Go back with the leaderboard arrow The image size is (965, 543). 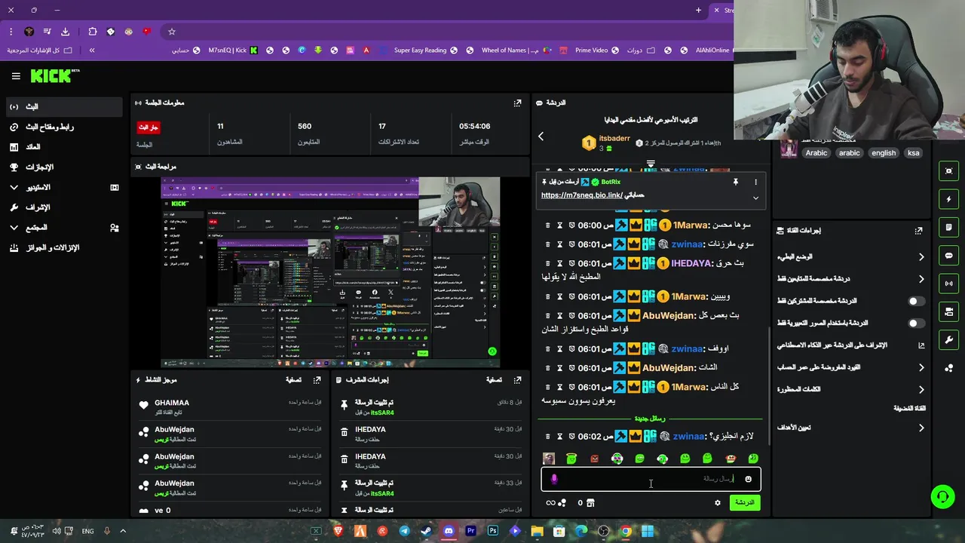click(x=541, y=137)
